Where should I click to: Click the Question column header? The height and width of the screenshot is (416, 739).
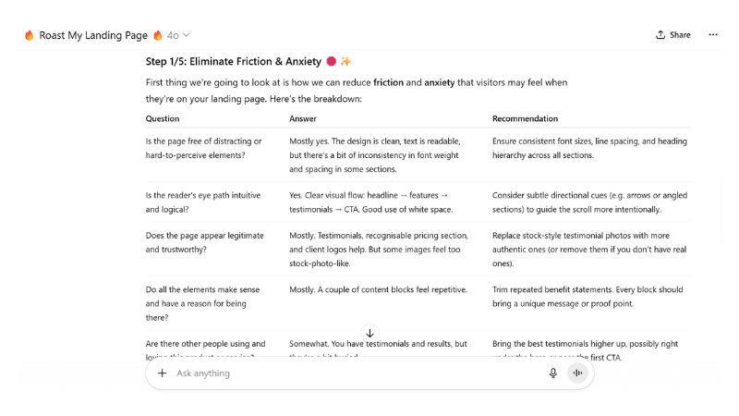pyautogui.click(x=163, y=118)
